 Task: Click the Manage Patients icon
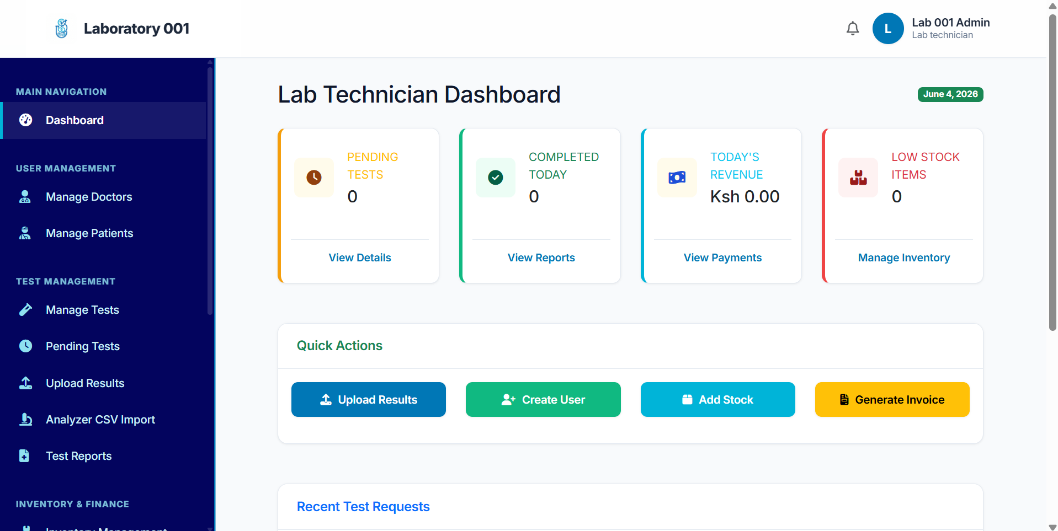coord(25,233)
